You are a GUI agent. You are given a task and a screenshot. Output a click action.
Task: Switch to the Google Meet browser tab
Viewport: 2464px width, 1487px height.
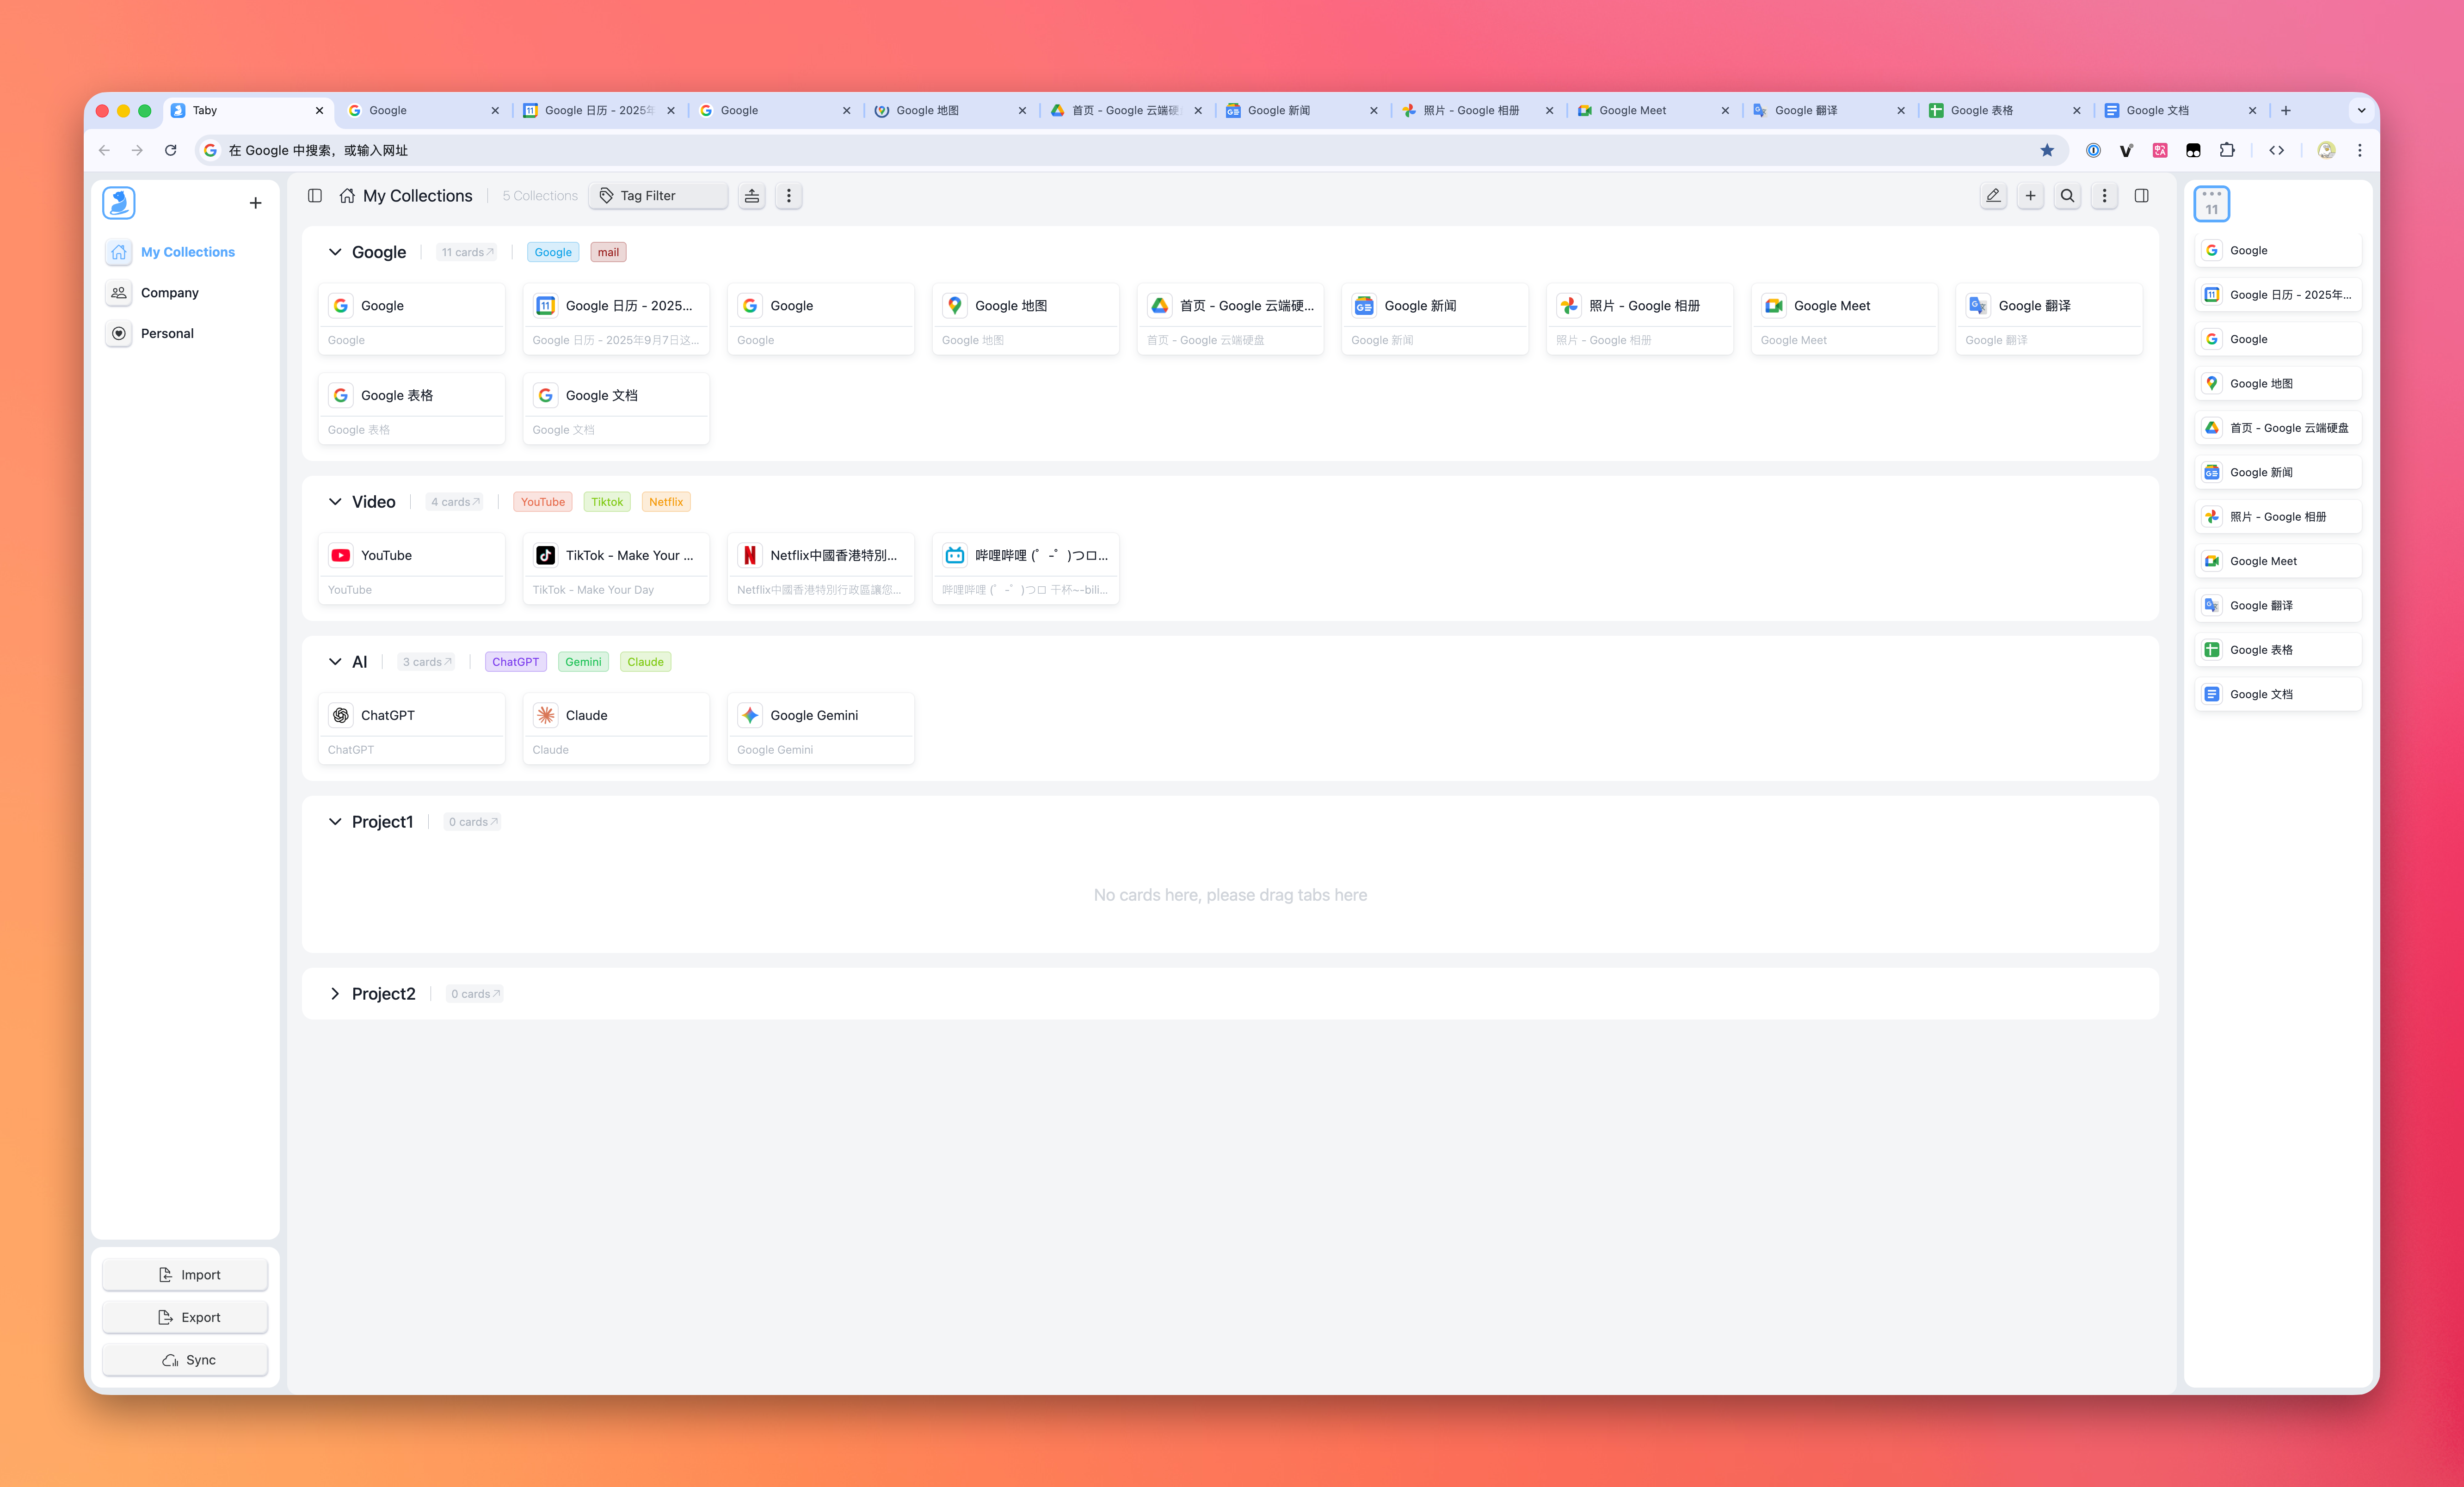(1653, 111)
